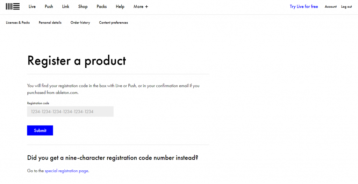Click the Try Live for free link
The width and height of the screenshot is (358, 184).
tap(304, 7)
